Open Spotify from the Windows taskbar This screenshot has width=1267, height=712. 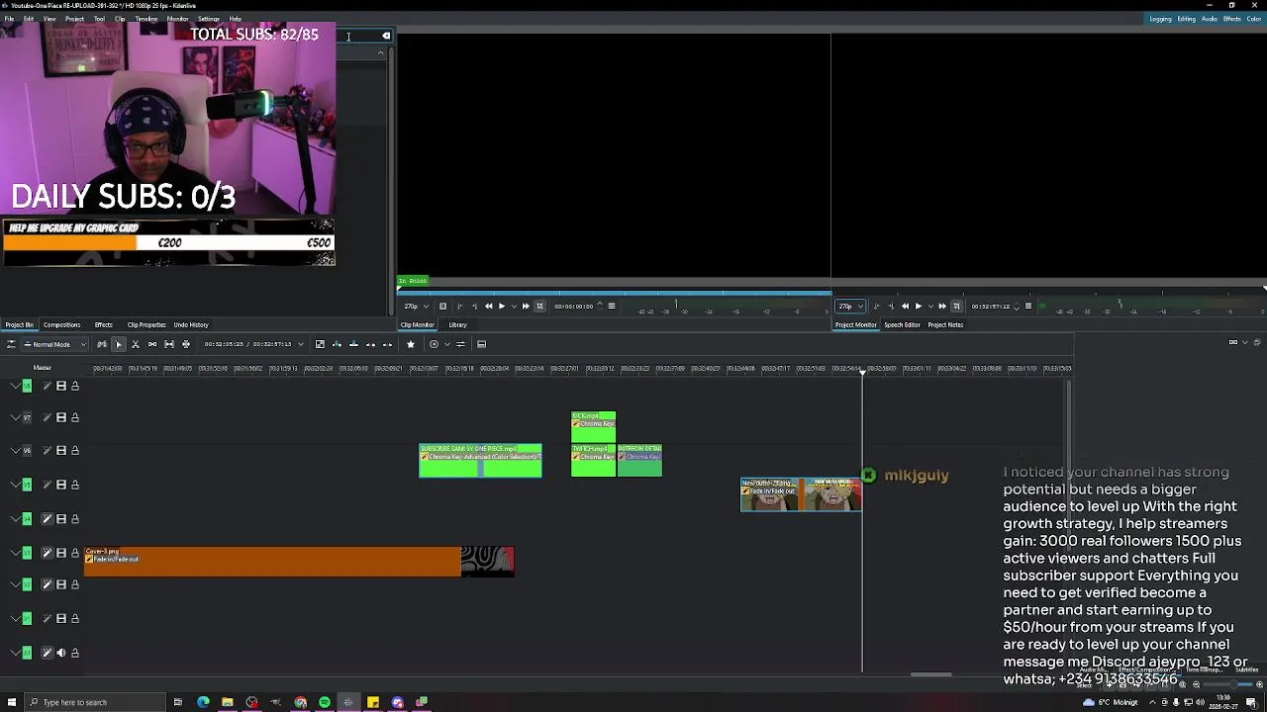(324, 702)
